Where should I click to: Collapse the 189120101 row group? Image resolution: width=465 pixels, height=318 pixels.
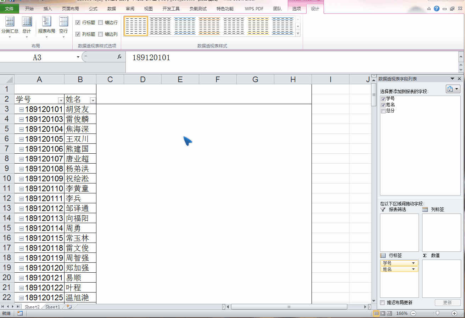point(22,109)
